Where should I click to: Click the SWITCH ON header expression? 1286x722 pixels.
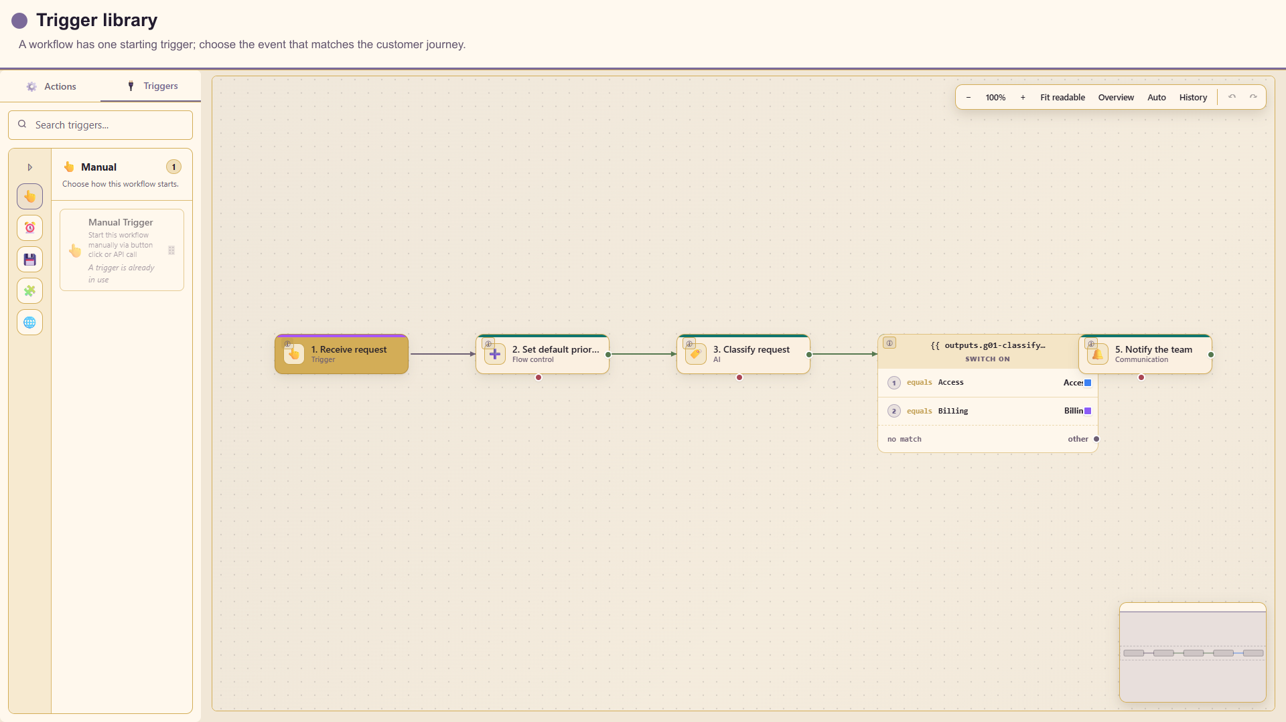[x=988, y=345]
